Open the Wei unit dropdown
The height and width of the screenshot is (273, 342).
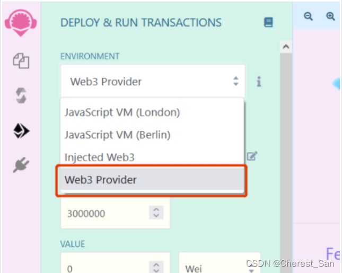tap(220, 268)
